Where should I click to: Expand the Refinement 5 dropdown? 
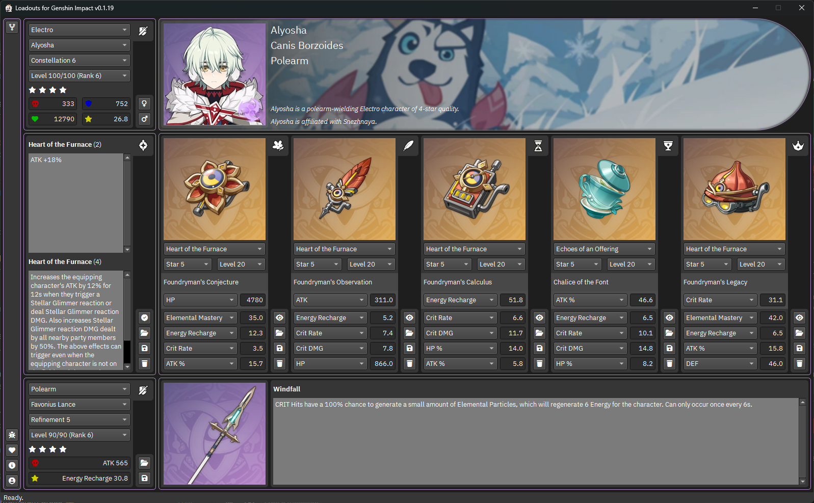point(80,420)
